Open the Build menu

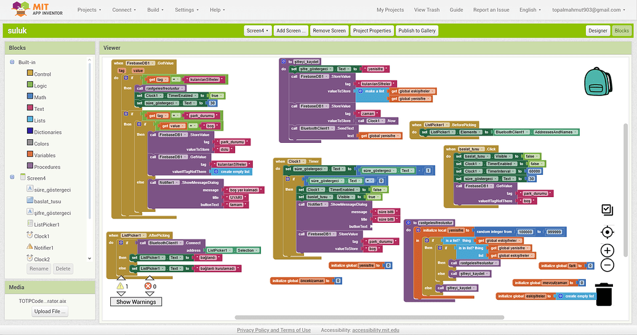[155, 10]
